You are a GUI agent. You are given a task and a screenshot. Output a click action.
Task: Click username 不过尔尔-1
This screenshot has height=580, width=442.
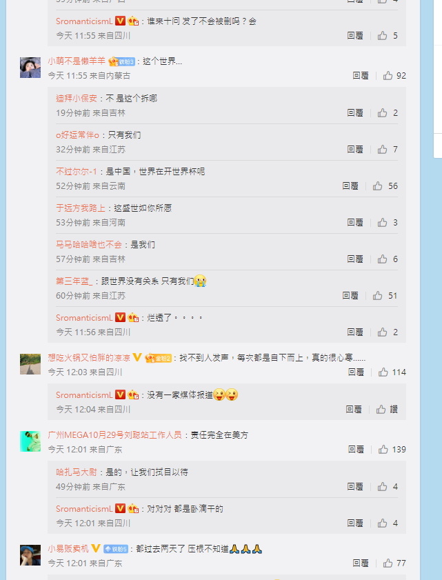pos(77,172)
